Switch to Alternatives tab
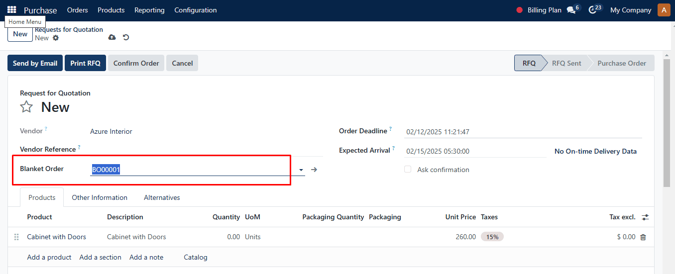The image size is (675, 274). tap(162, 197)
